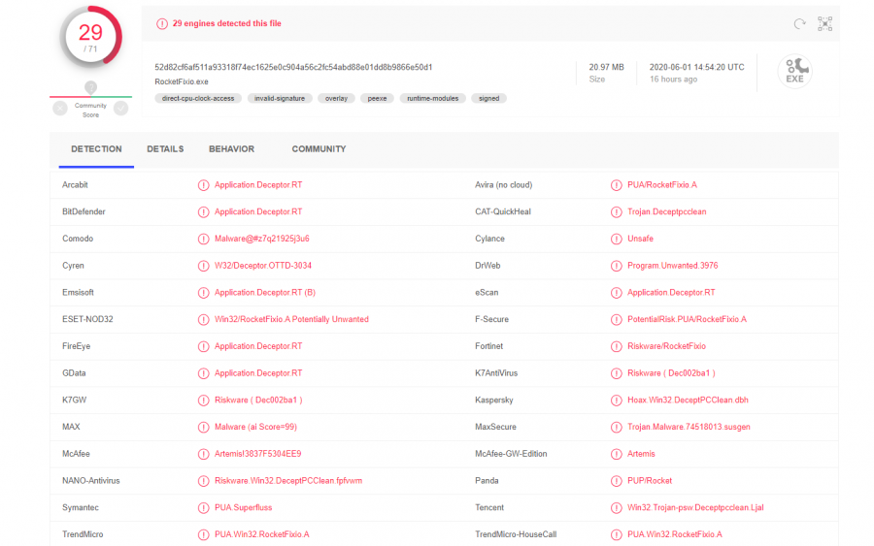Click warning icon in Symantec row

(204, 507)
